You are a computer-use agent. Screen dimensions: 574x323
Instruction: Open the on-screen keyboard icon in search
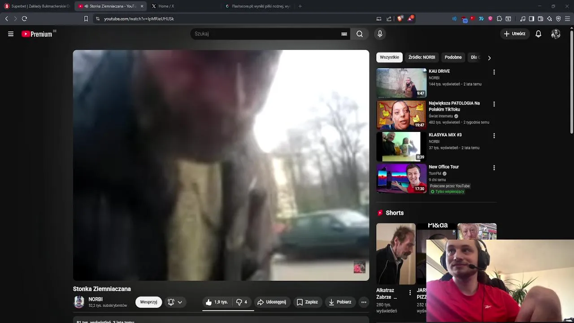[x=344, y=34]
